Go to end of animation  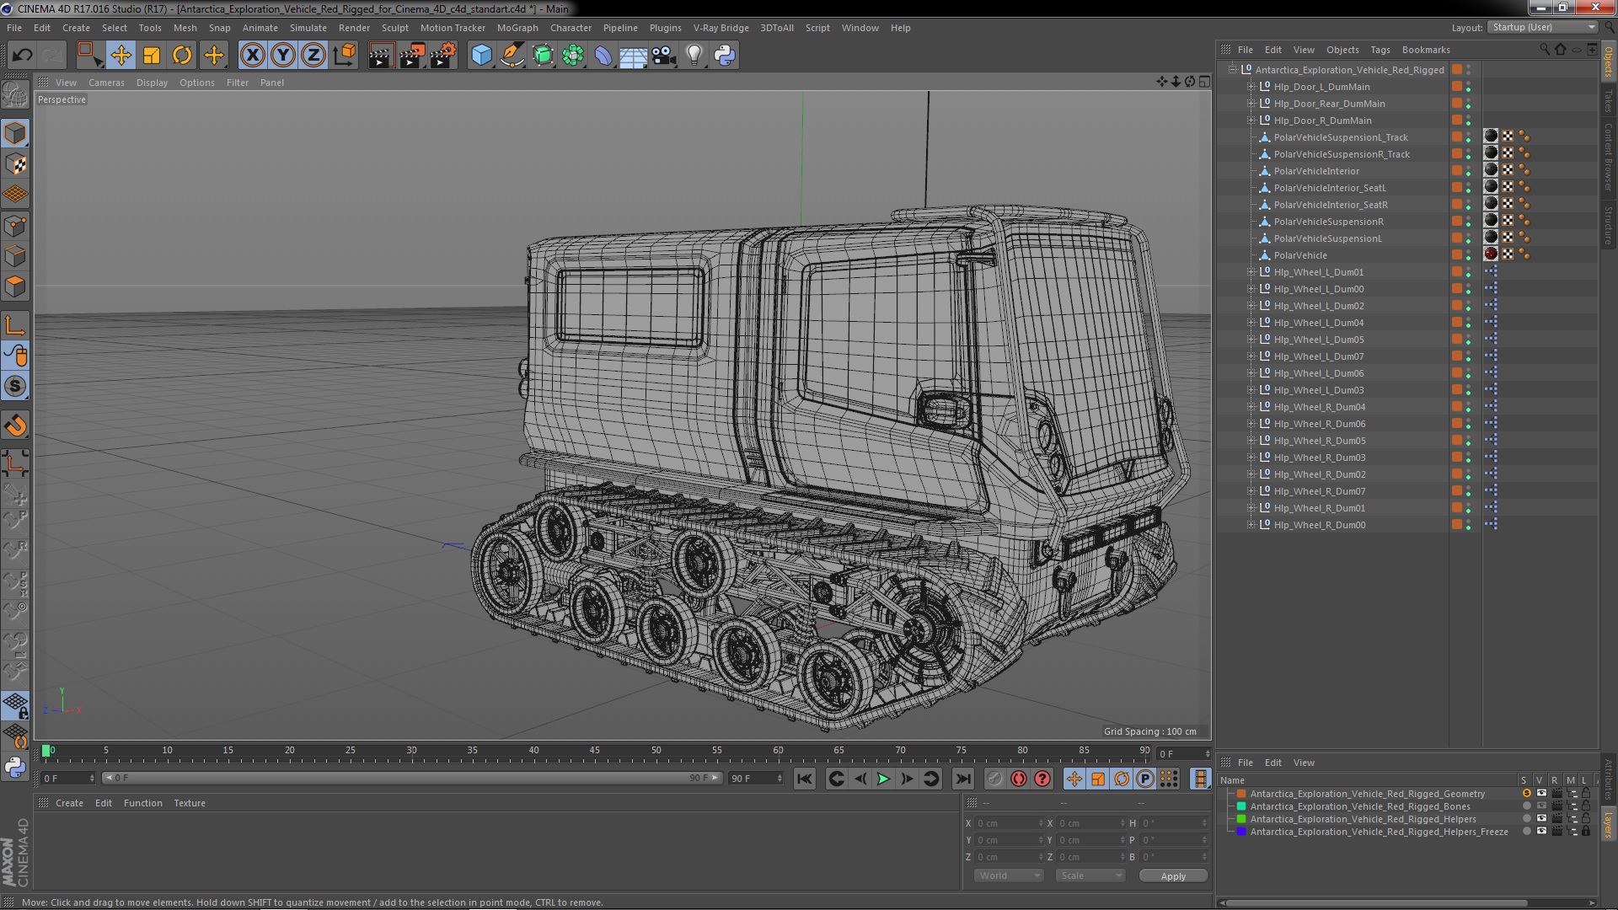coord(962,779)
